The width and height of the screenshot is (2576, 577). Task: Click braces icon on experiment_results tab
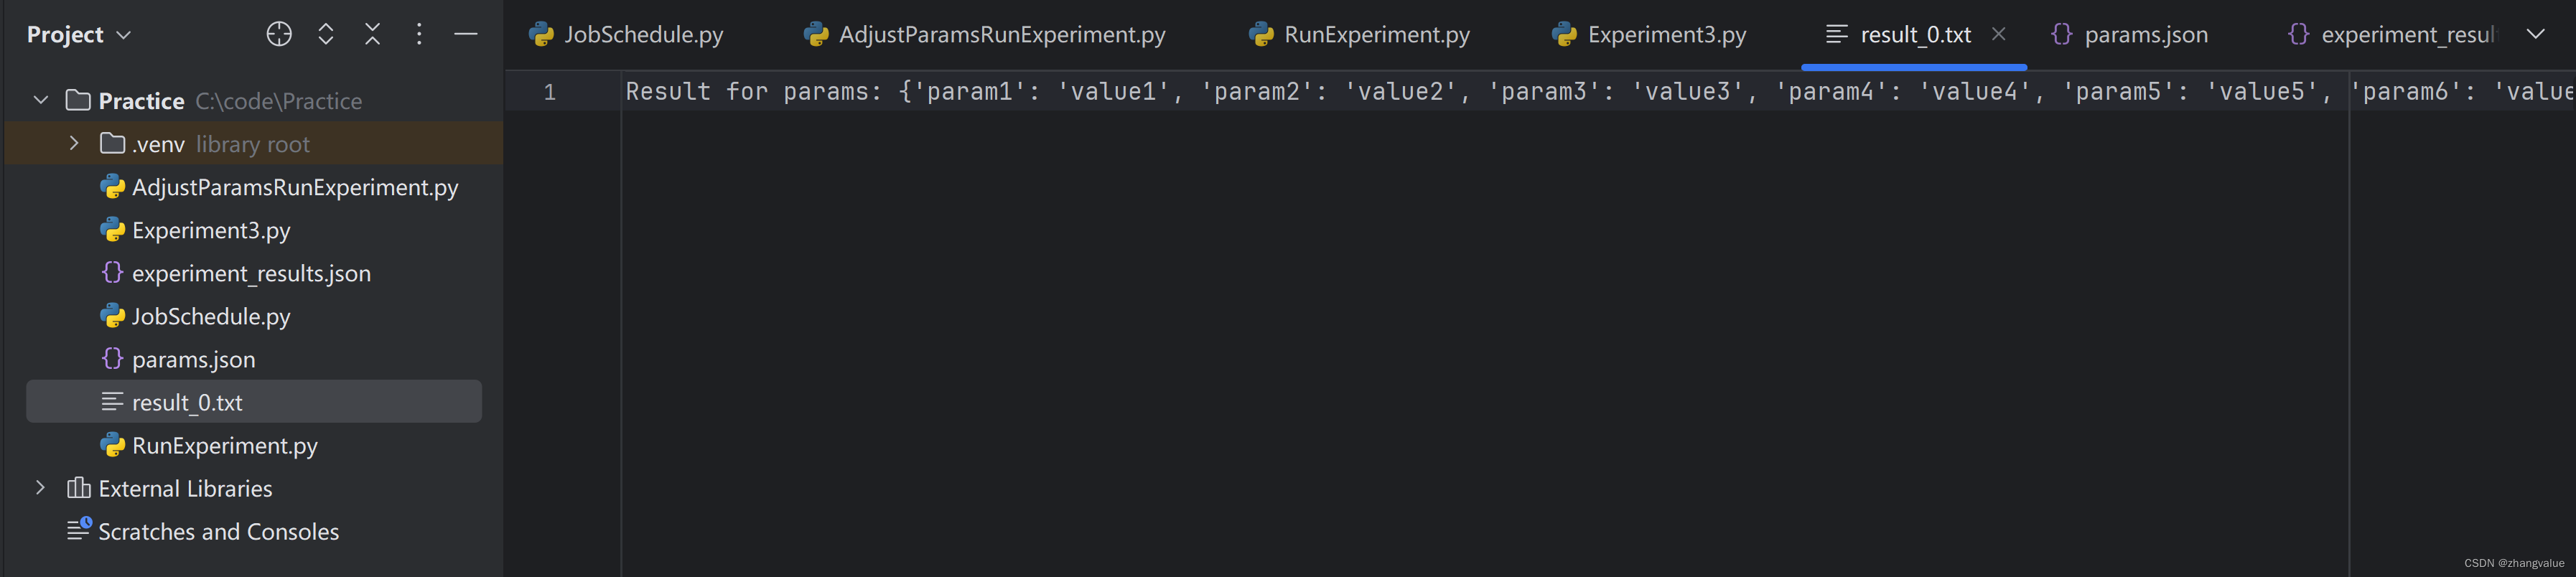click(x=2298, y=33)
